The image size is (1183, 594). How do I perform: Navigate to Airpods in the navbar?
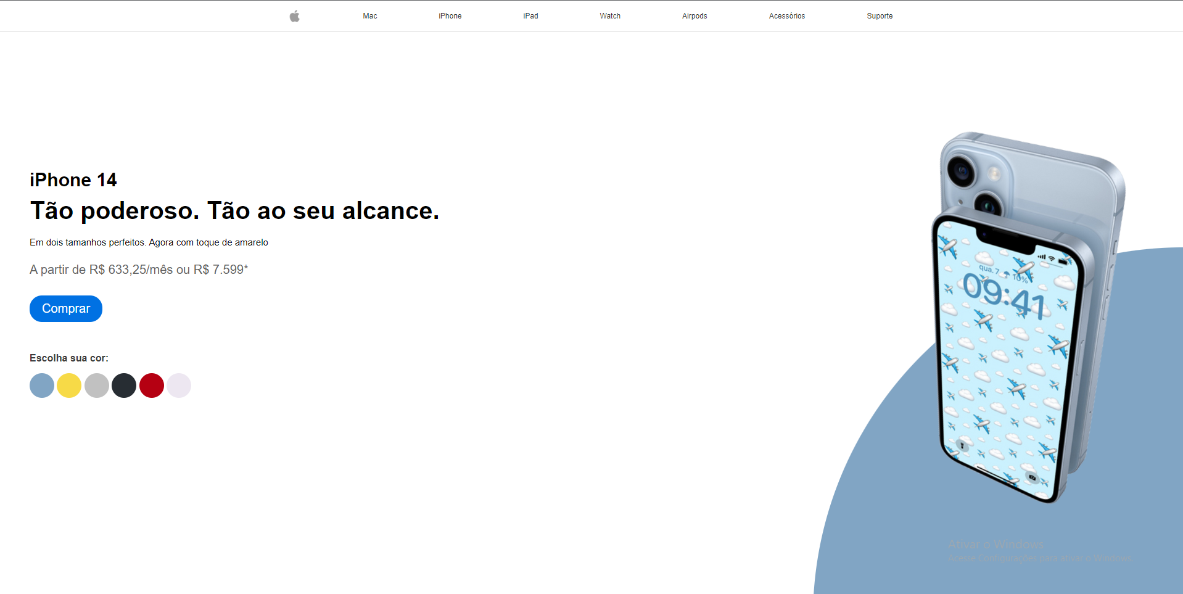(x=695, y=16)
